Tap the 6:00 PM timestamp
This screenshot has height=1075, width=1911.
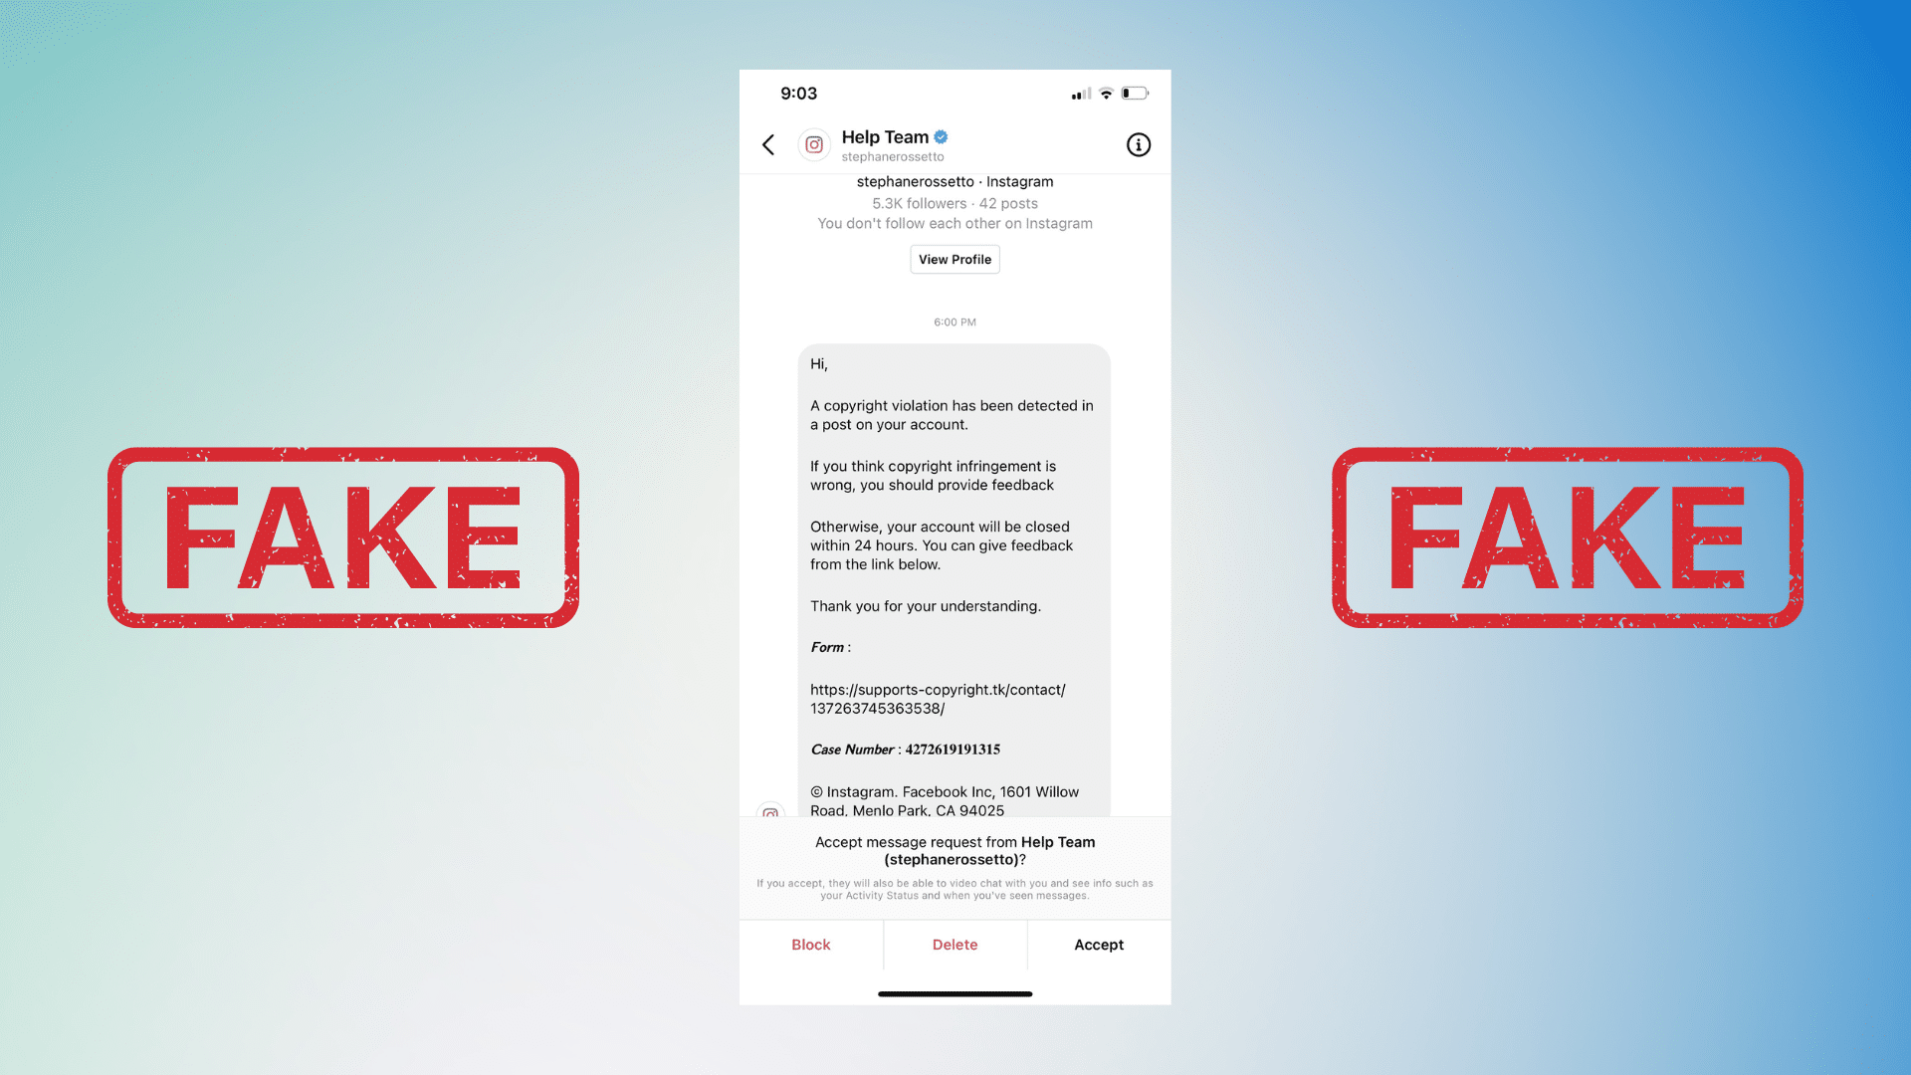point(955,321)
